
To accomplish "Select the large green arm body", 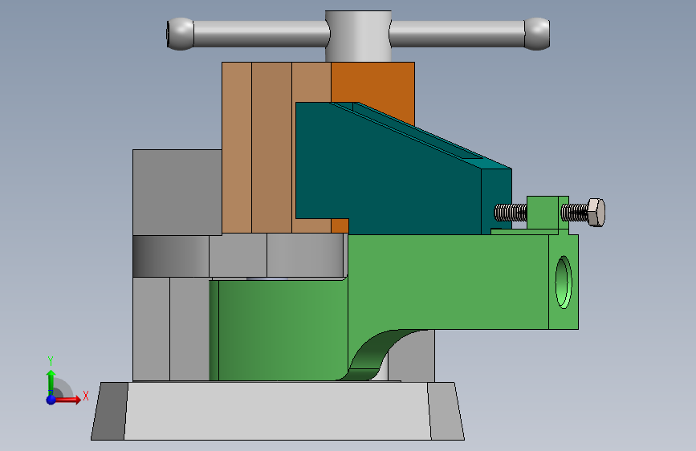I will [x=448, y=282].
